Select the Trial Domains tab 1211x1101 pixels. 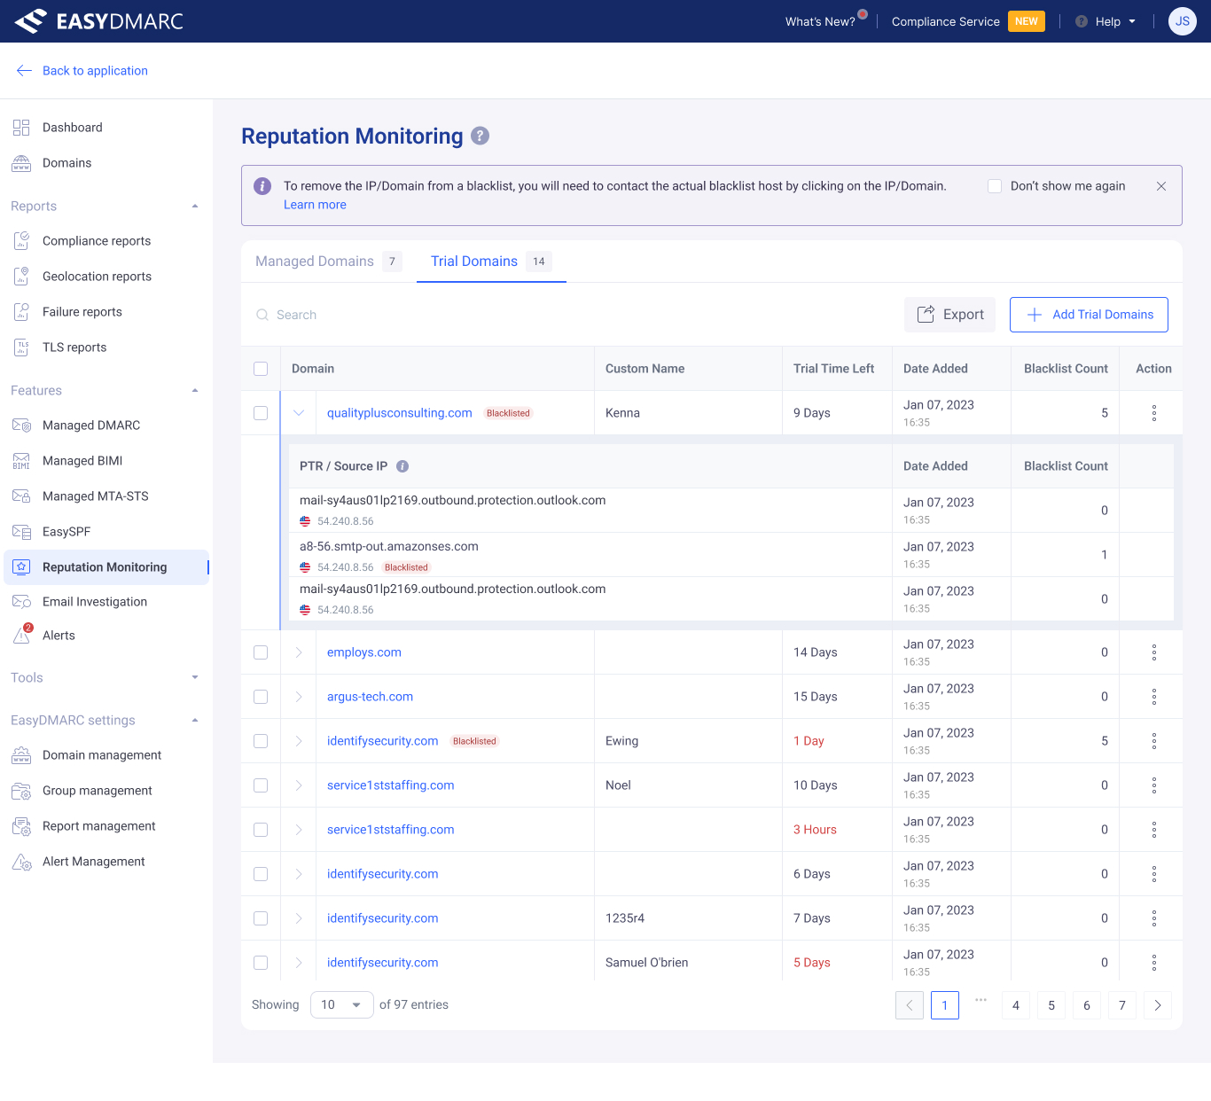click(x=491, y=262)
